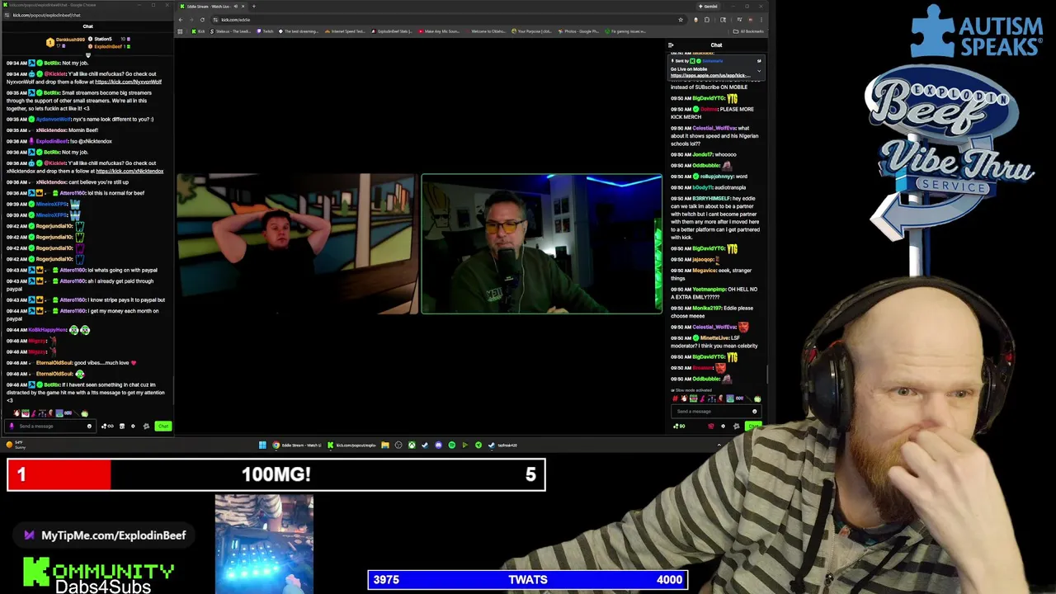Open the Kick bookmark
Image resolution: width=1056 pixels, height=594 pixels.
(x=198, y=31)
